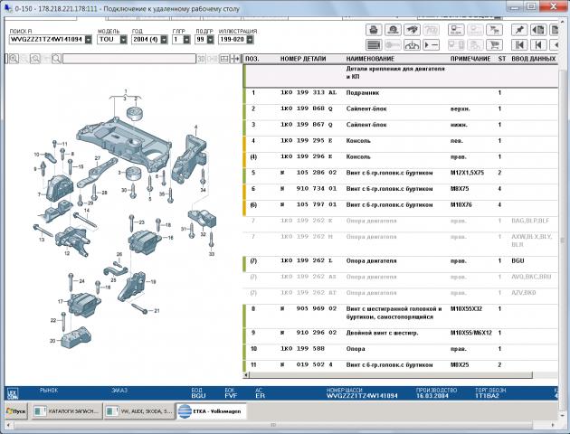This screenshot has height=434, width=570.
Task: Go to previous page bar-arrow icon
Action: [x=538, y=44]
